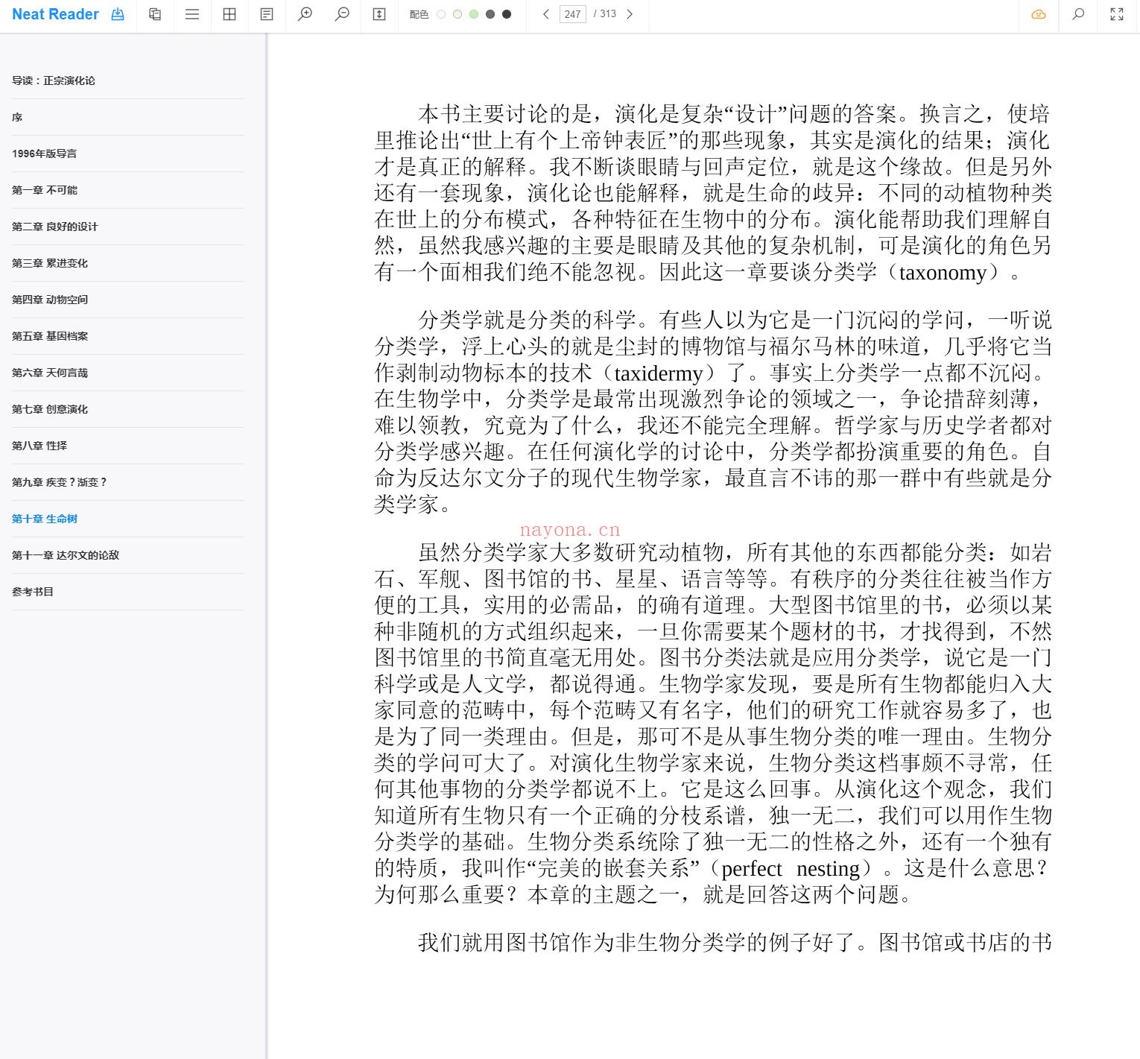Viewport: 1140px width, 1059px height.
Task: Open the notes panel icon
Action: pyautogui.click(x=267, y=14)
